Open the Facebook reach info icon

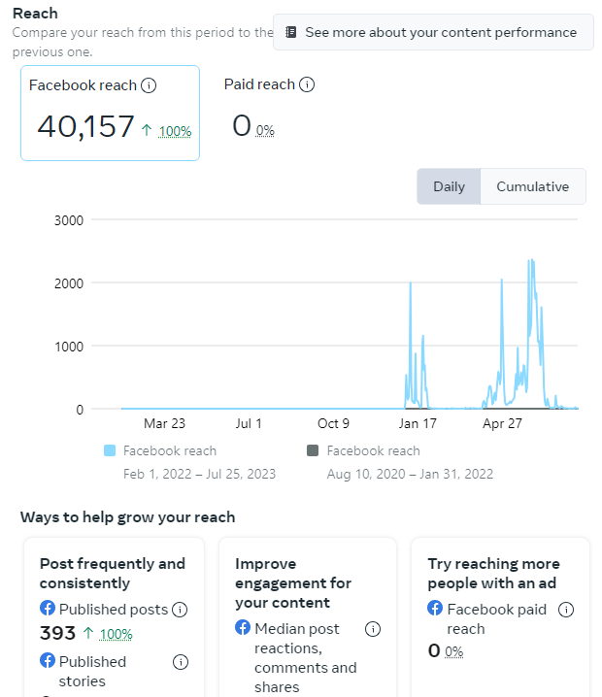pos(149,85)
